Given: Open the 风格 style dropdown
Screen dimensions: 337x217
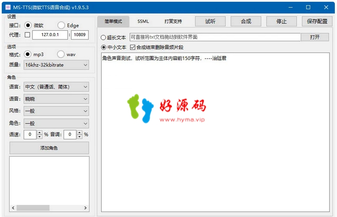Looking at the screenshot, I should (56, 111).
